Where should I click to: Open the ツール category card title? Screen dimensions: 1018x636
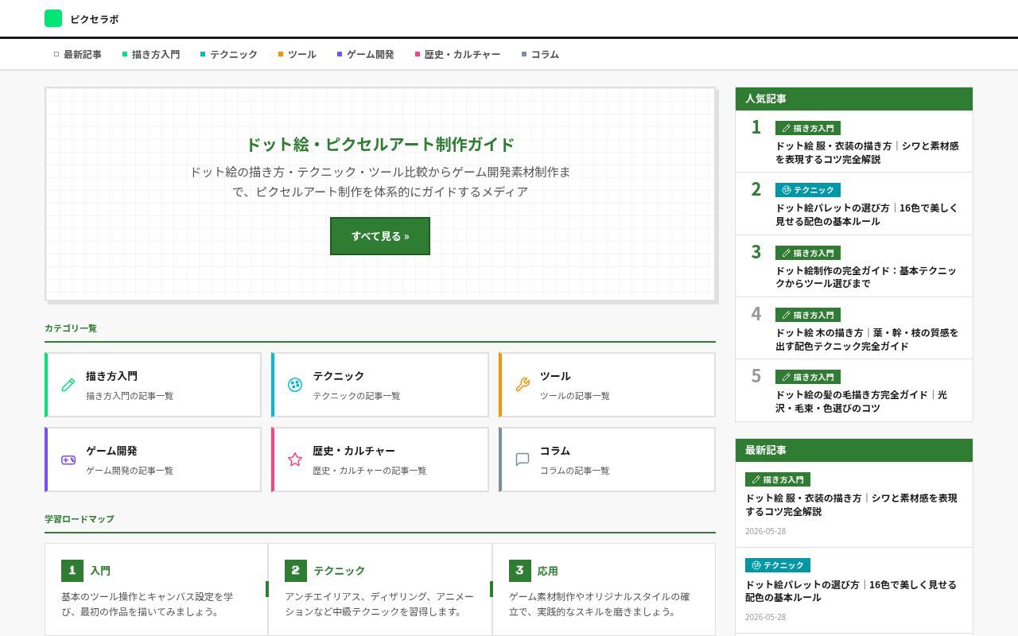pos(555,376)
